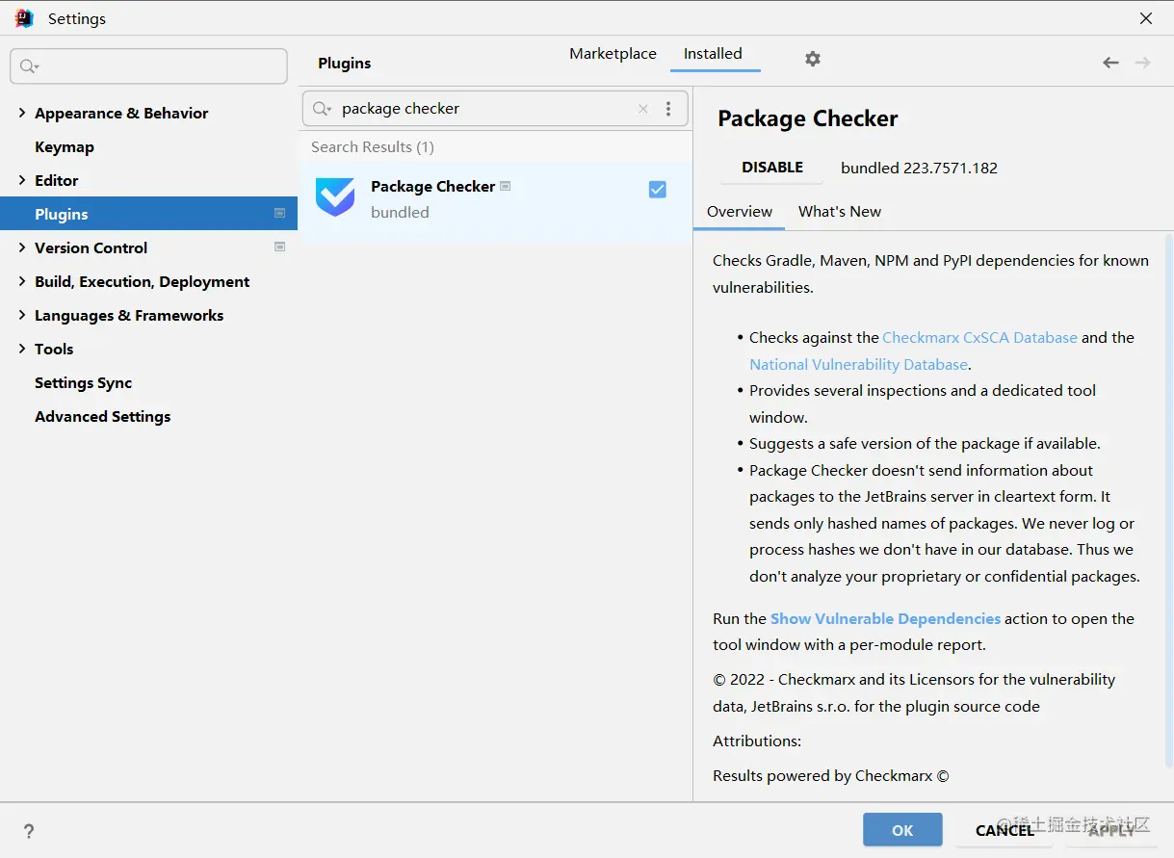Expand the Editor settings section

click(x=22, y=180)
